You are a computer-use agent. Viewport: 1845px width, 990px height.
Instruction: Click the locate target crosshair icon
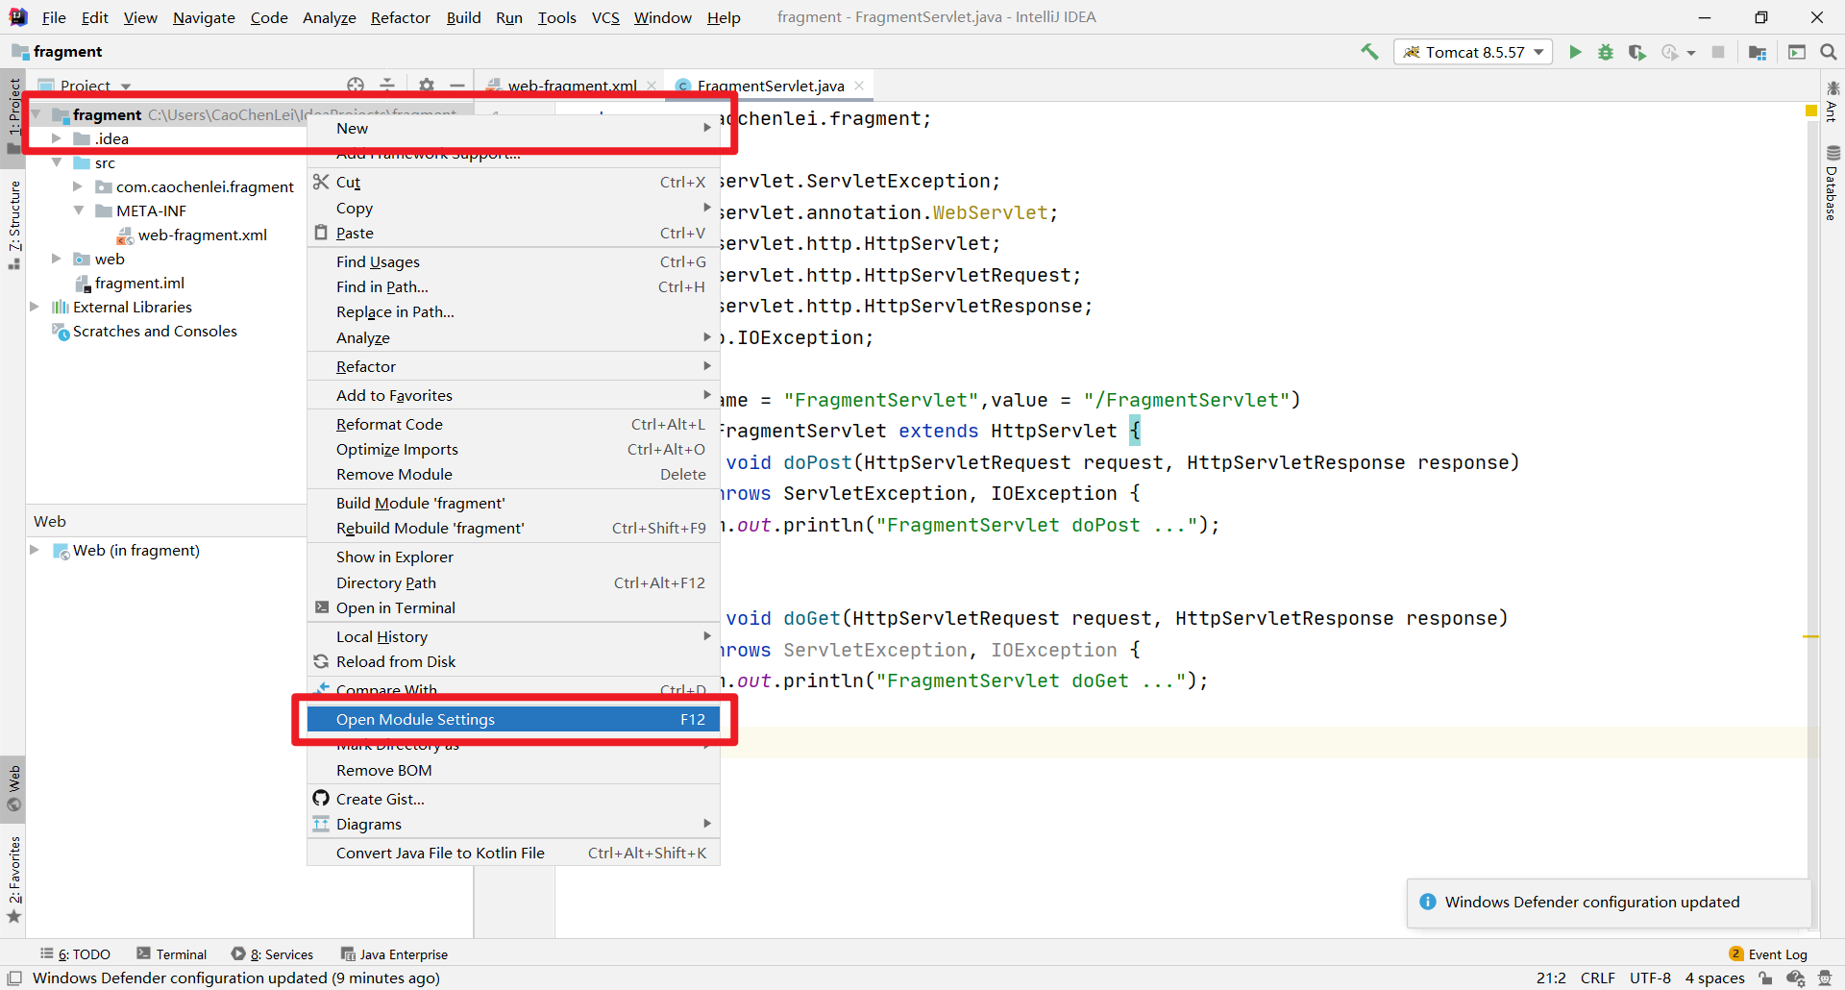coord(356,85)
